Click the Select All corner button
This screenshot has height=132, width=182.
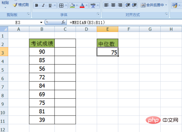[4, 29]
